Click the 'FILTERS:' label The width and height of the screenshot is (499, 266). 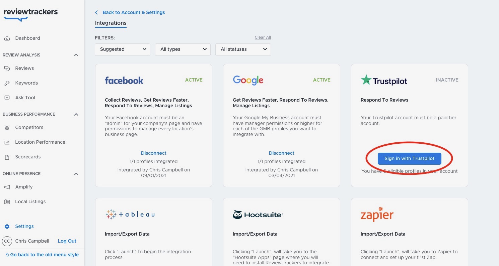(x=105, y=38)
